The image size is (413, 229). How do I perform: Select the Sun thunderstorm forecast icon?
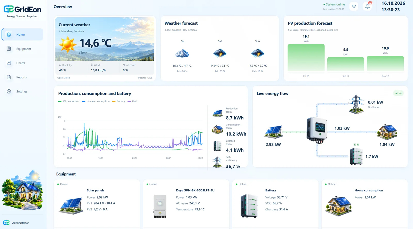[257, 53]
